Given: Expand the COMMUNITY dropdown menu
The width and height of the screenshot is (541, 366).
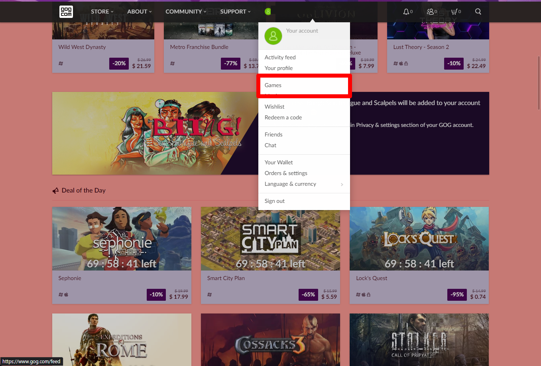Looking at the screenshot, I should coord(186,12).
